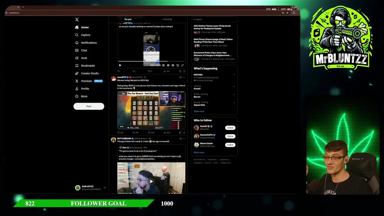Image resolution: width=384 pixels, height=216 pixels.
Task: Open the Terms of Service footer link
Action: click(199, 160)
